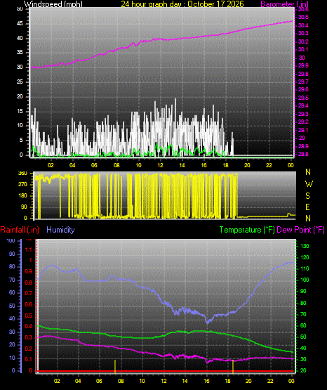Click the yellow marker between hours 06 and 08
This screenshot has width=327, height=390.
pos(115,366)
